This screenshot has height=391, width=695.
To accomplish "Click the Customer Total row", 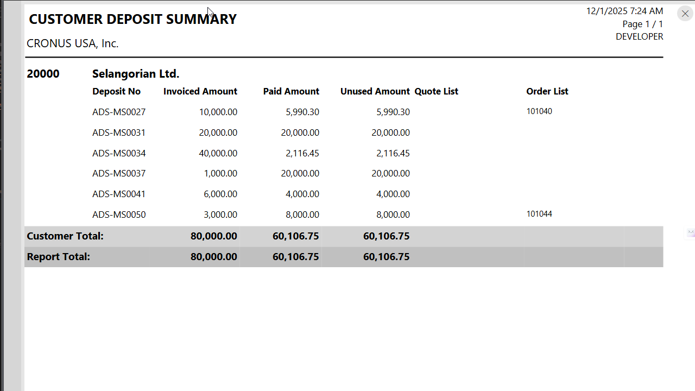I will pyautogui.click(x=65, y=236).
